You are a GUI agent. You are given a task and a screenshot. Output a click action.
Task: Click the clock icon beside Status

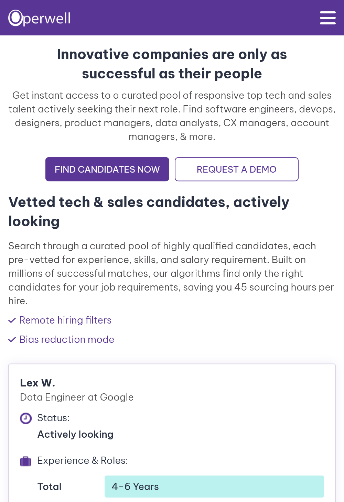(26, 418)
